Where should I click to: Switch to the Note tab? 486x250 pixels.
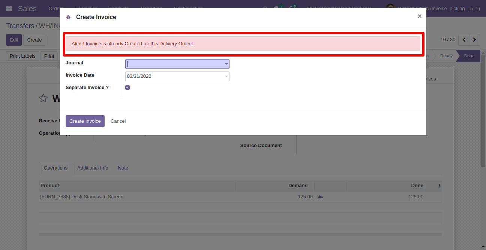123,168
